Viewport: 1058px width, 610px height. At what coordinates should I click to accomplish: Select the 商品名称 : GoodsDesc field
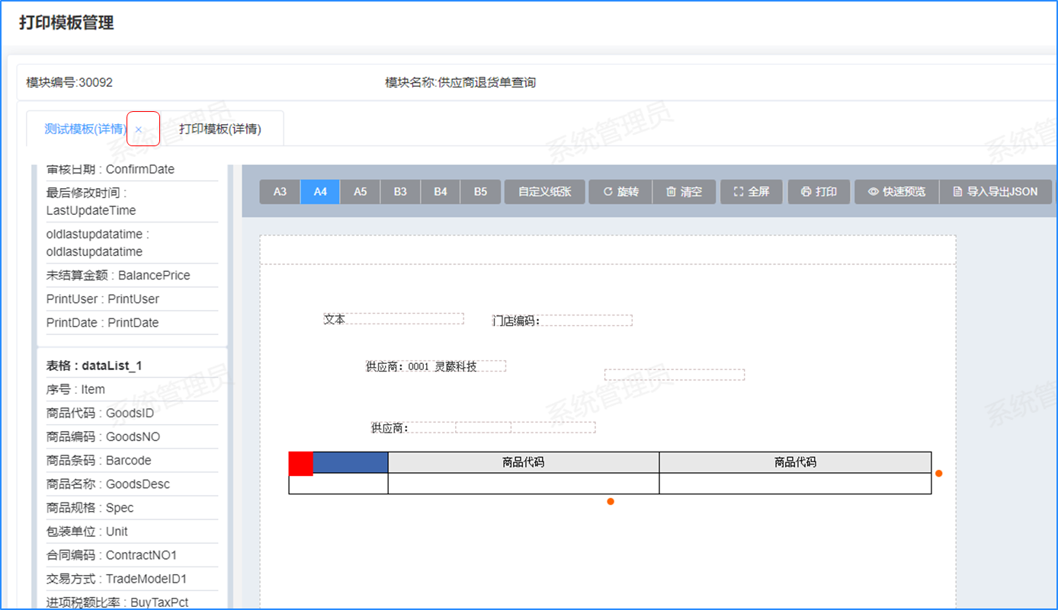point(132,484)
